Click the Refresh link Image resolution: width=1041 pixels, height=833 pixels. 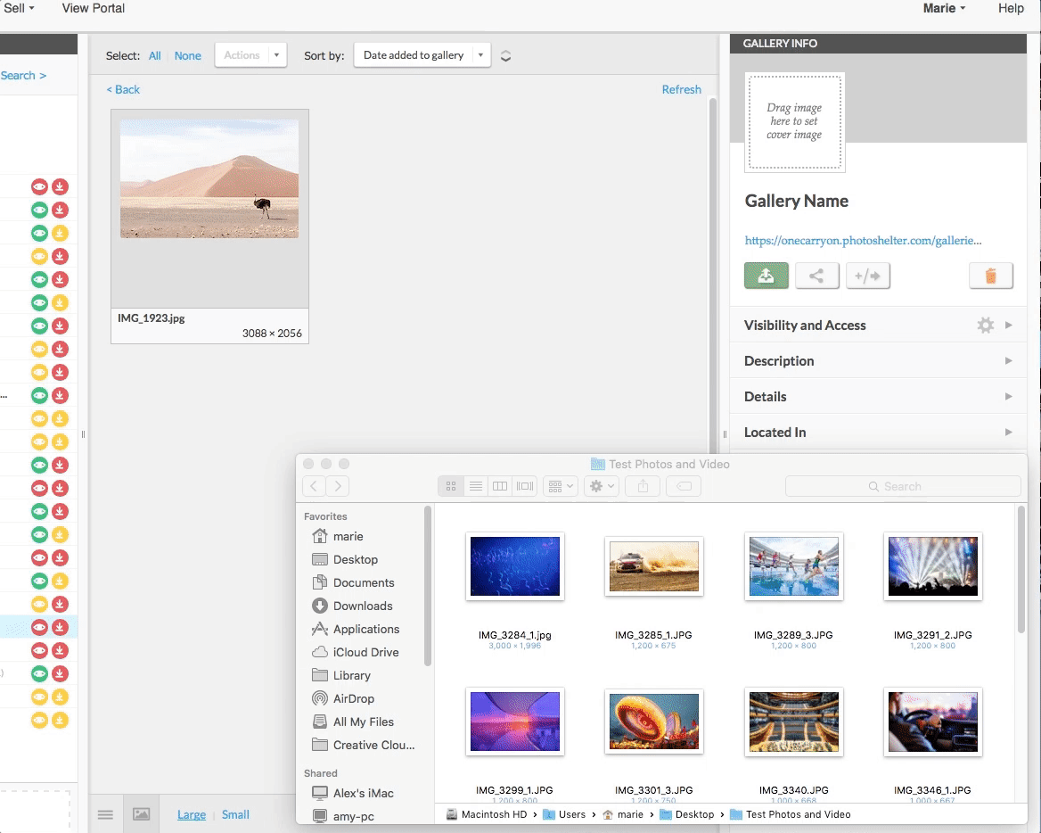681,89
